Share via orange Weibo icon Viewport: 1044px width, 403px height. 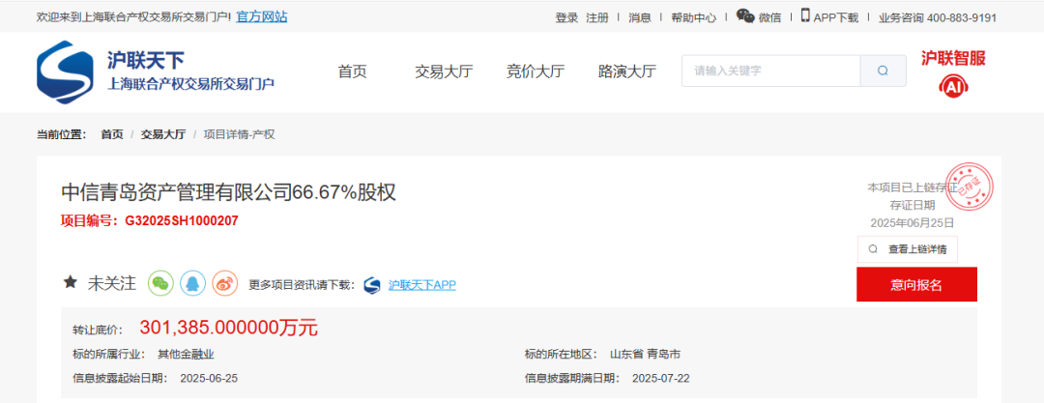pos(225,284)
